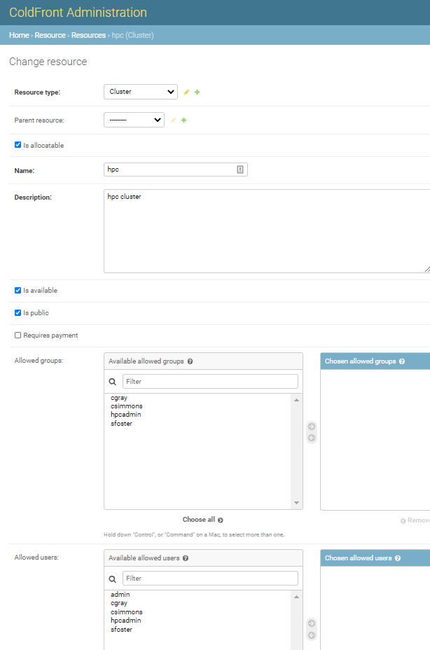Open the Parent resource dropdown

[134, 120]
